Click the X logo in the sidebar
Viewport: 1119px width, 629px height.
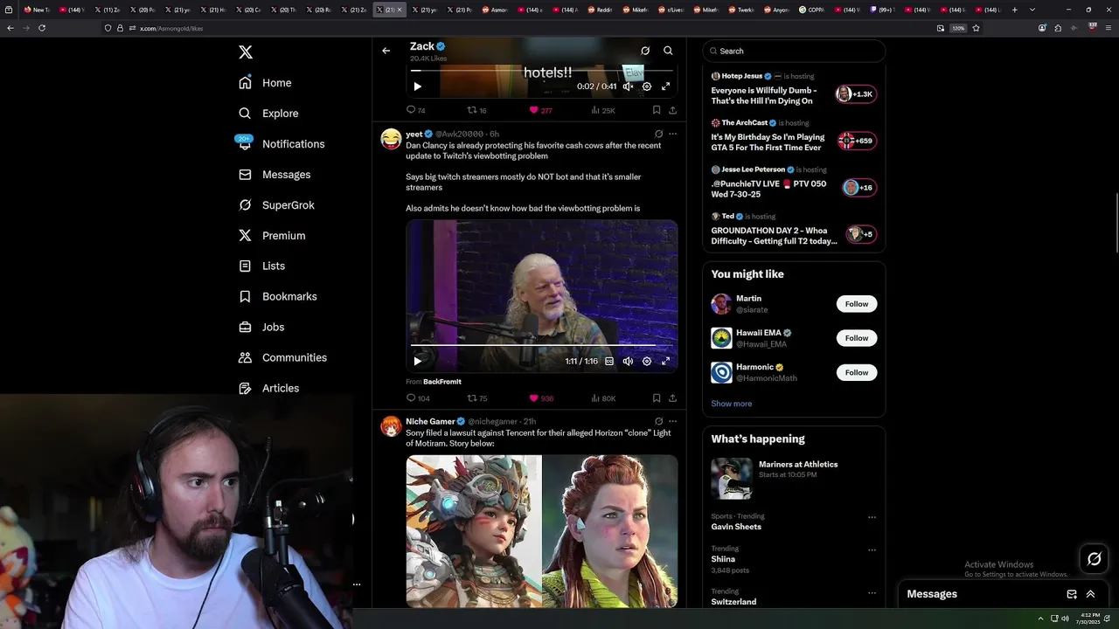tap(246, 52)
